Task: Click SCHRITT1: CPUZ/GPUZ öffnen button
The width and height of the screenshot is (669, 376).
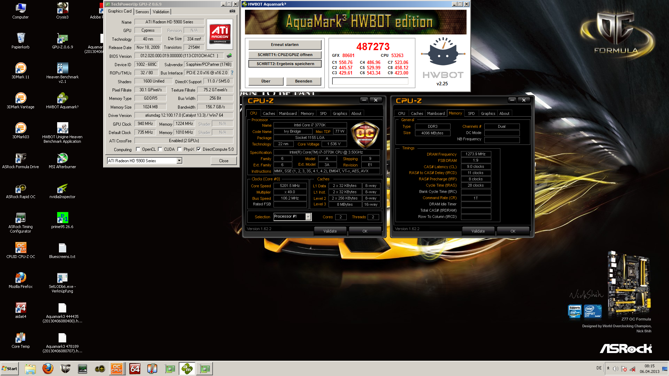Action: coord(285,55)
